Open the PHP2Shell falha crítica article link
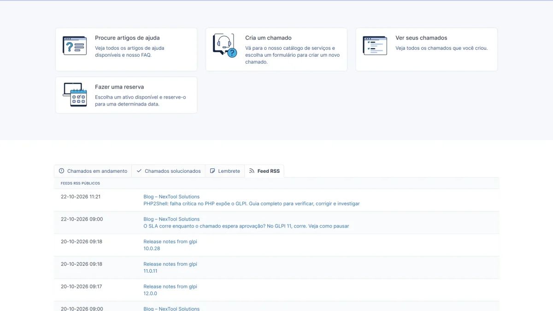 [252, 204]
